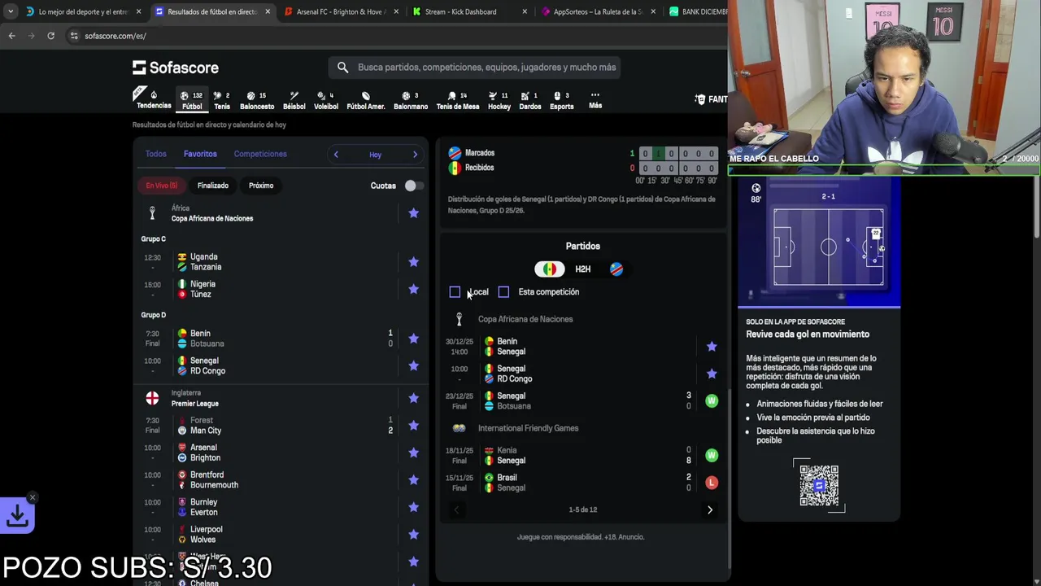Open the Fantasy link in header
The image size is (1041, 586).
click(711, 99)
